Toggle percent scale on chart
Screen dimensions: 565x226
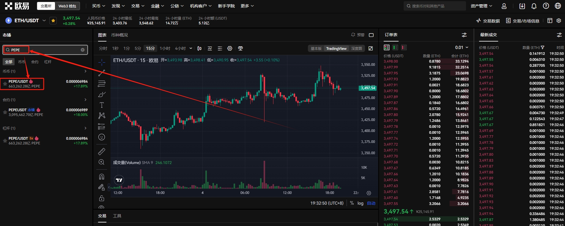pyautogui.click(x=352, y=203)
